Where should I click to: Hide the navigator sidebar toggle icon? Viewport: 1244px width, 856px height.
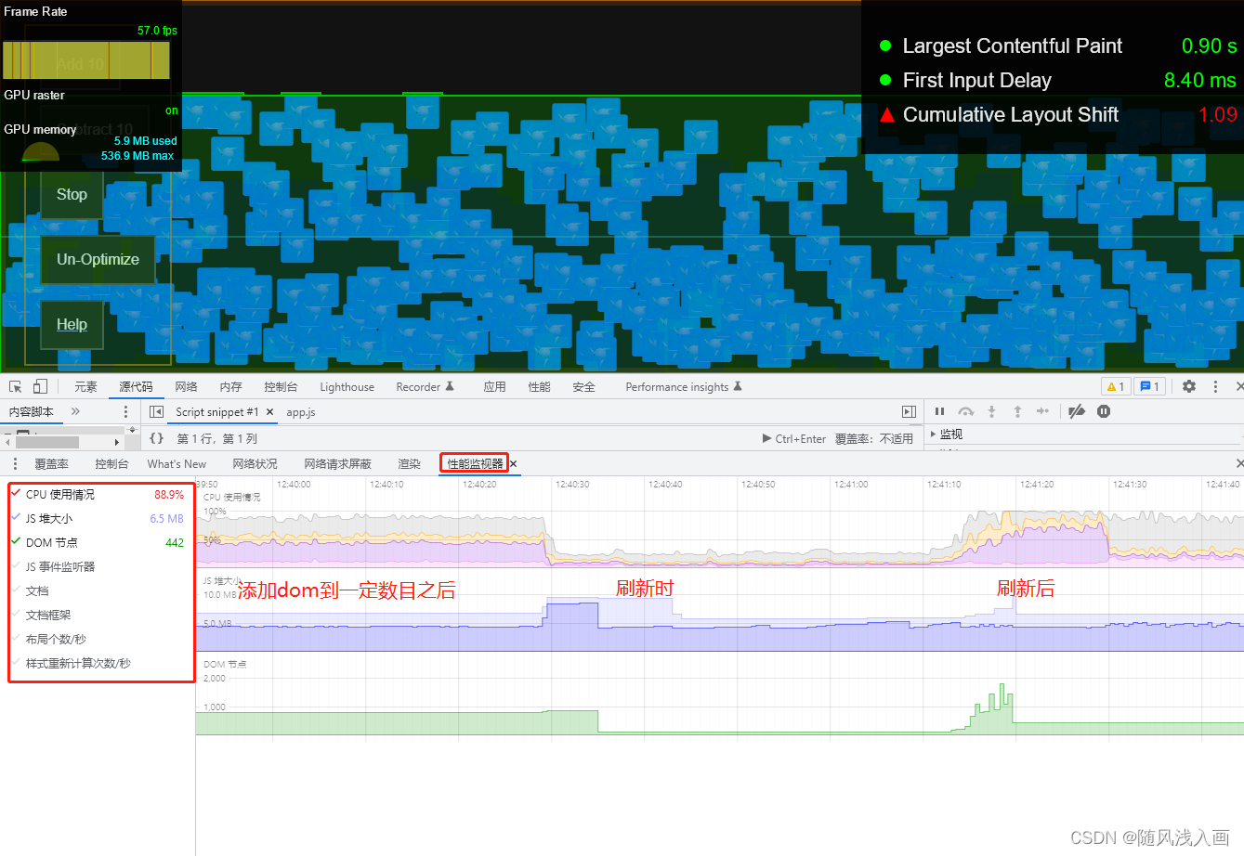156,411
